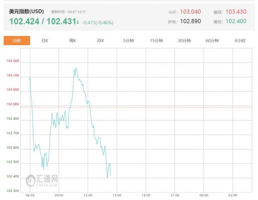
Task: Switch to the 月K monthly tab
Action: click(x=100, y=41)
